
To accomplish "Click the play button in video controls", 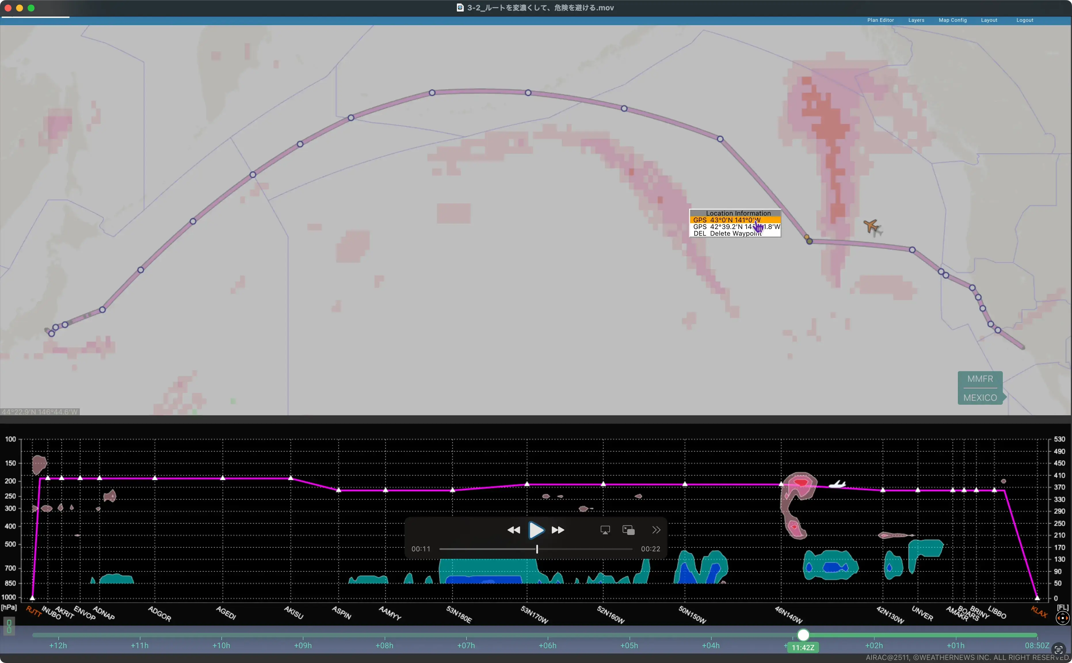I will coord(536,530).
